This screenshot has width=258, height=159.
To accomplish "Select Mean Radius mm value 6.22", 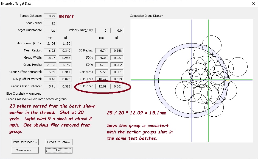I will pos(50,51).
